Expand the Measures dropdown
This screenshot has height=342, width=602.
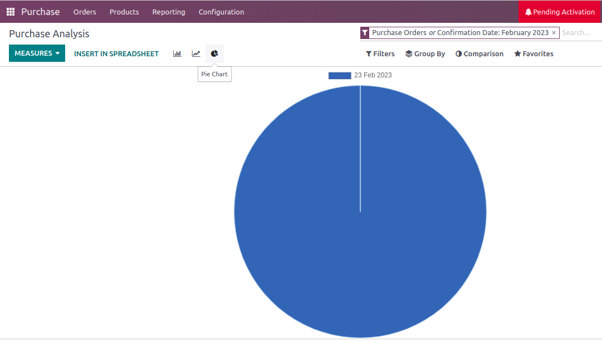point(37,53)
